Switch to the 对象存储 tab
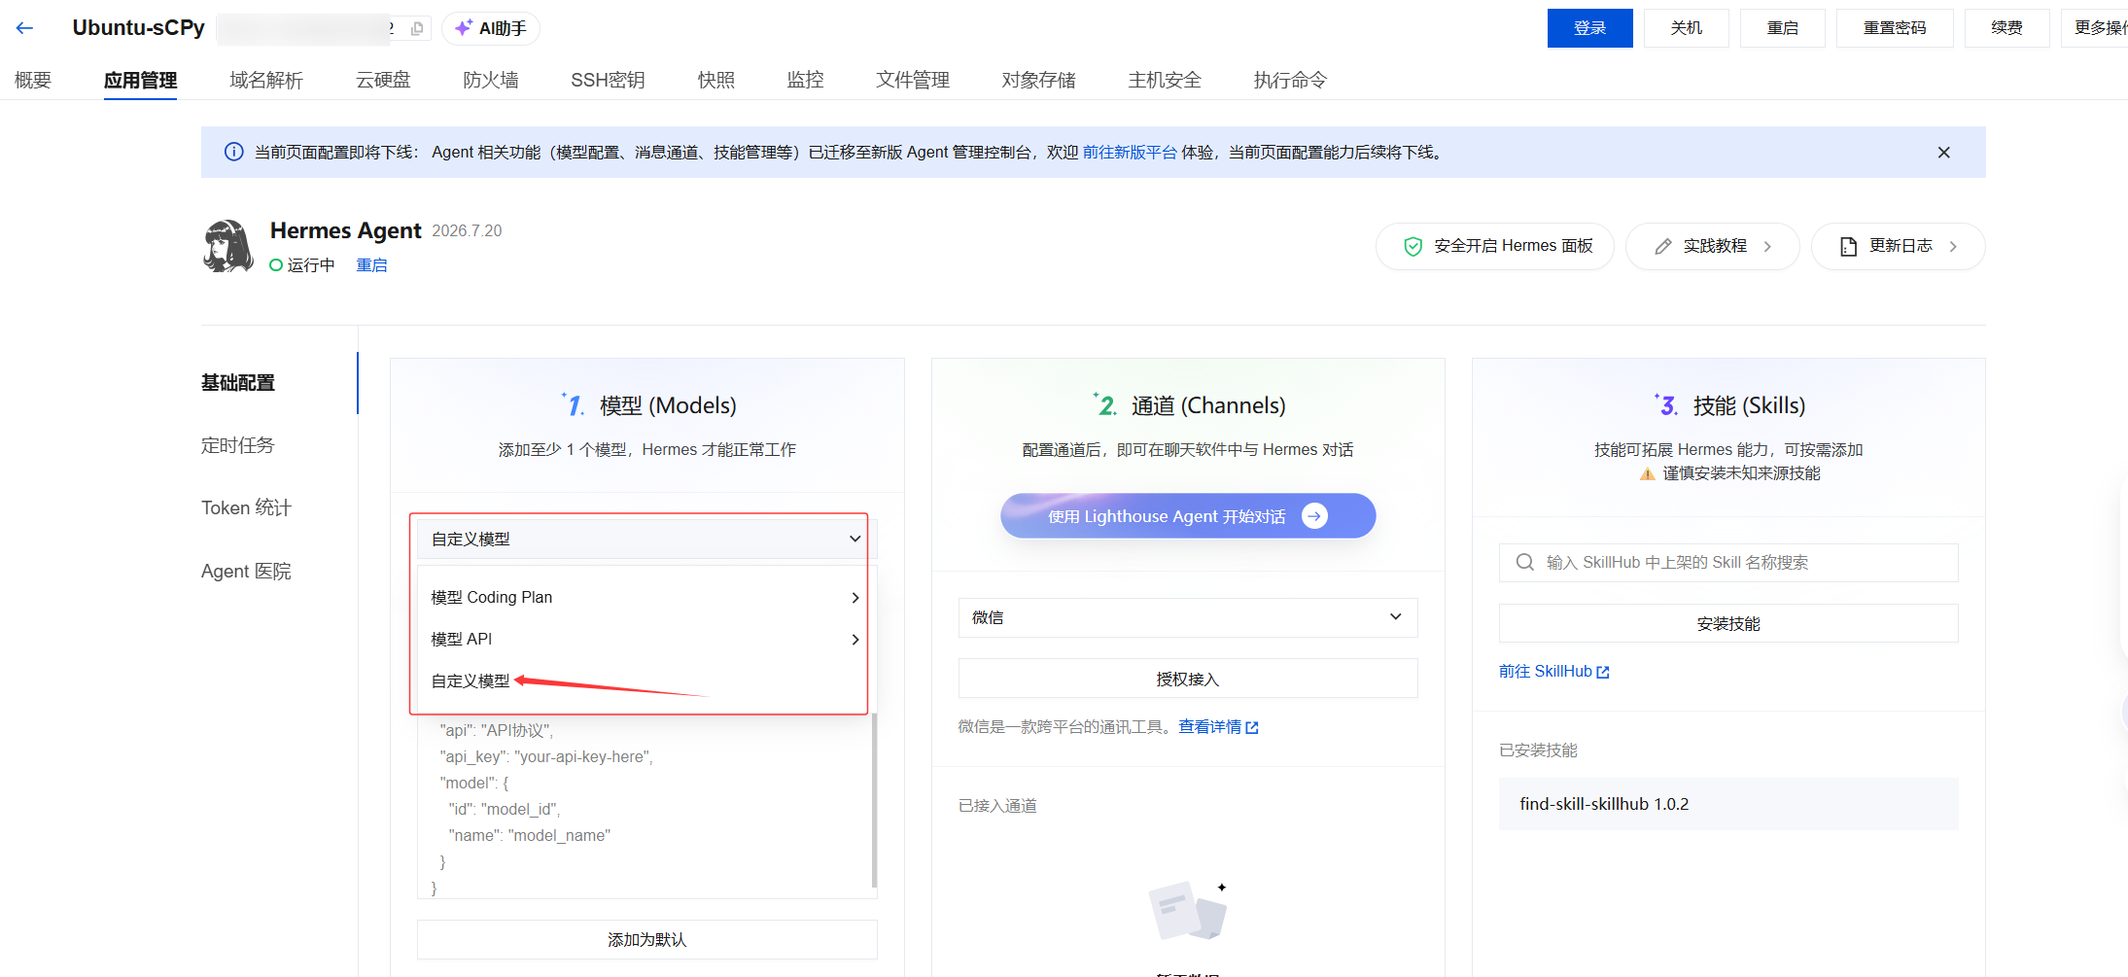The width and height of the screenshot is (2128, 977). click(x=1038, y=80)
